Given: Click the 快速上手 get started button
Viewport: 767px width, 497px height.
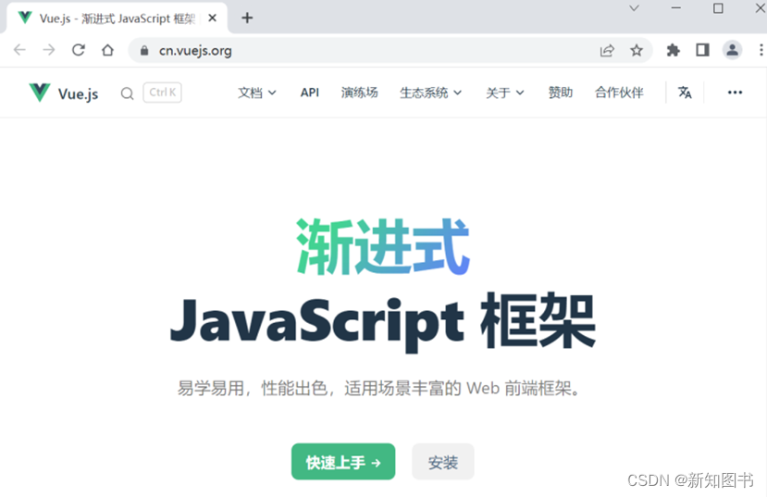Looking at the screenshot, I should [x=343, y=462].
